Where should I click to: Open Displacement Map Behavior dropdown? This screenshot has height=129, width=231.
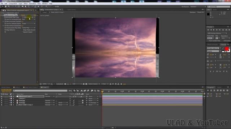(29, 28)
